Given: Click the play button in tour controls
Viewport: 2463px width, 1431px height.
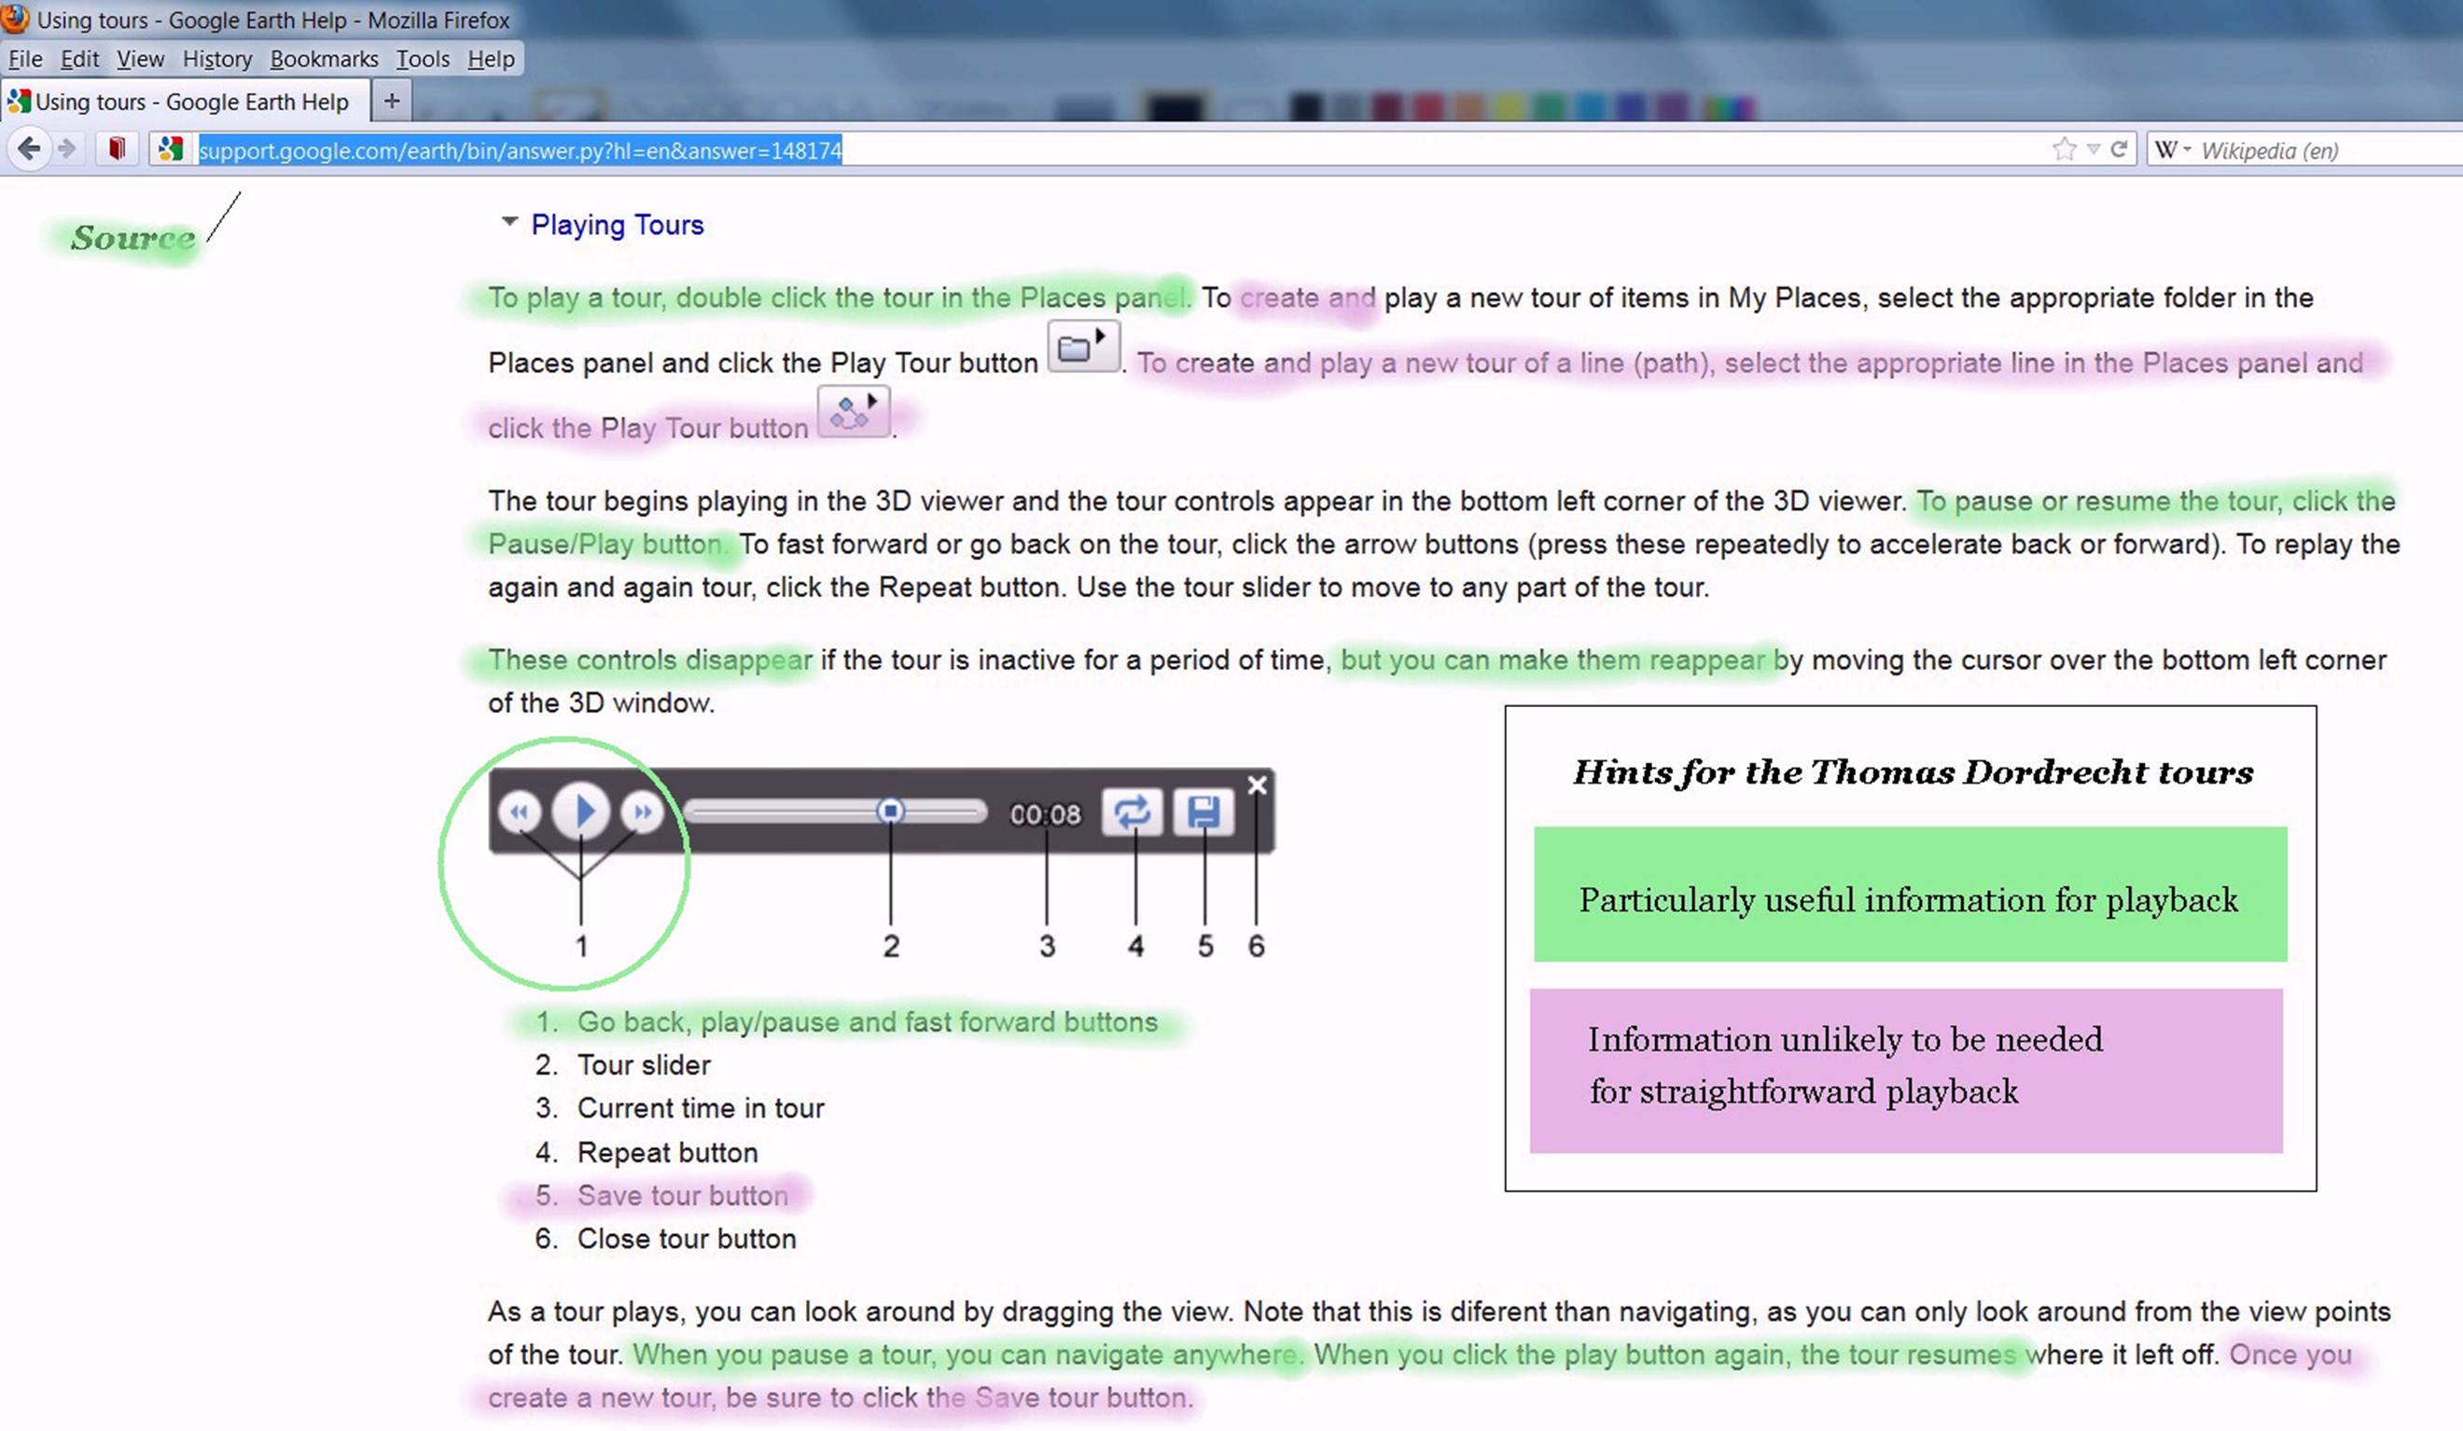Looking at the screenshot, I should coord(580,812).
